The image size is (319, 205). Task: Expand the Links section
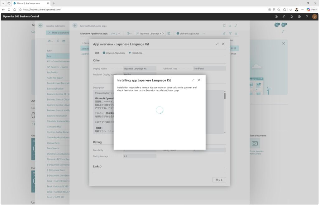coord(97,166)
